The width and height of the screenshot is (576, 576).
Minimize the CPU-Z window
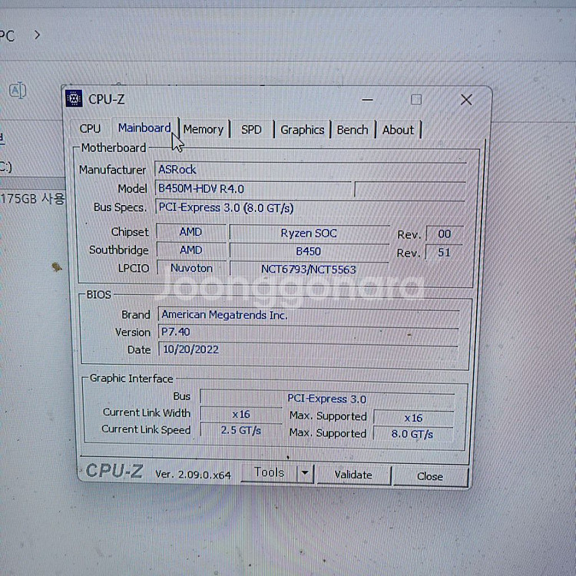pyautogui.click(x=367, y=100)
